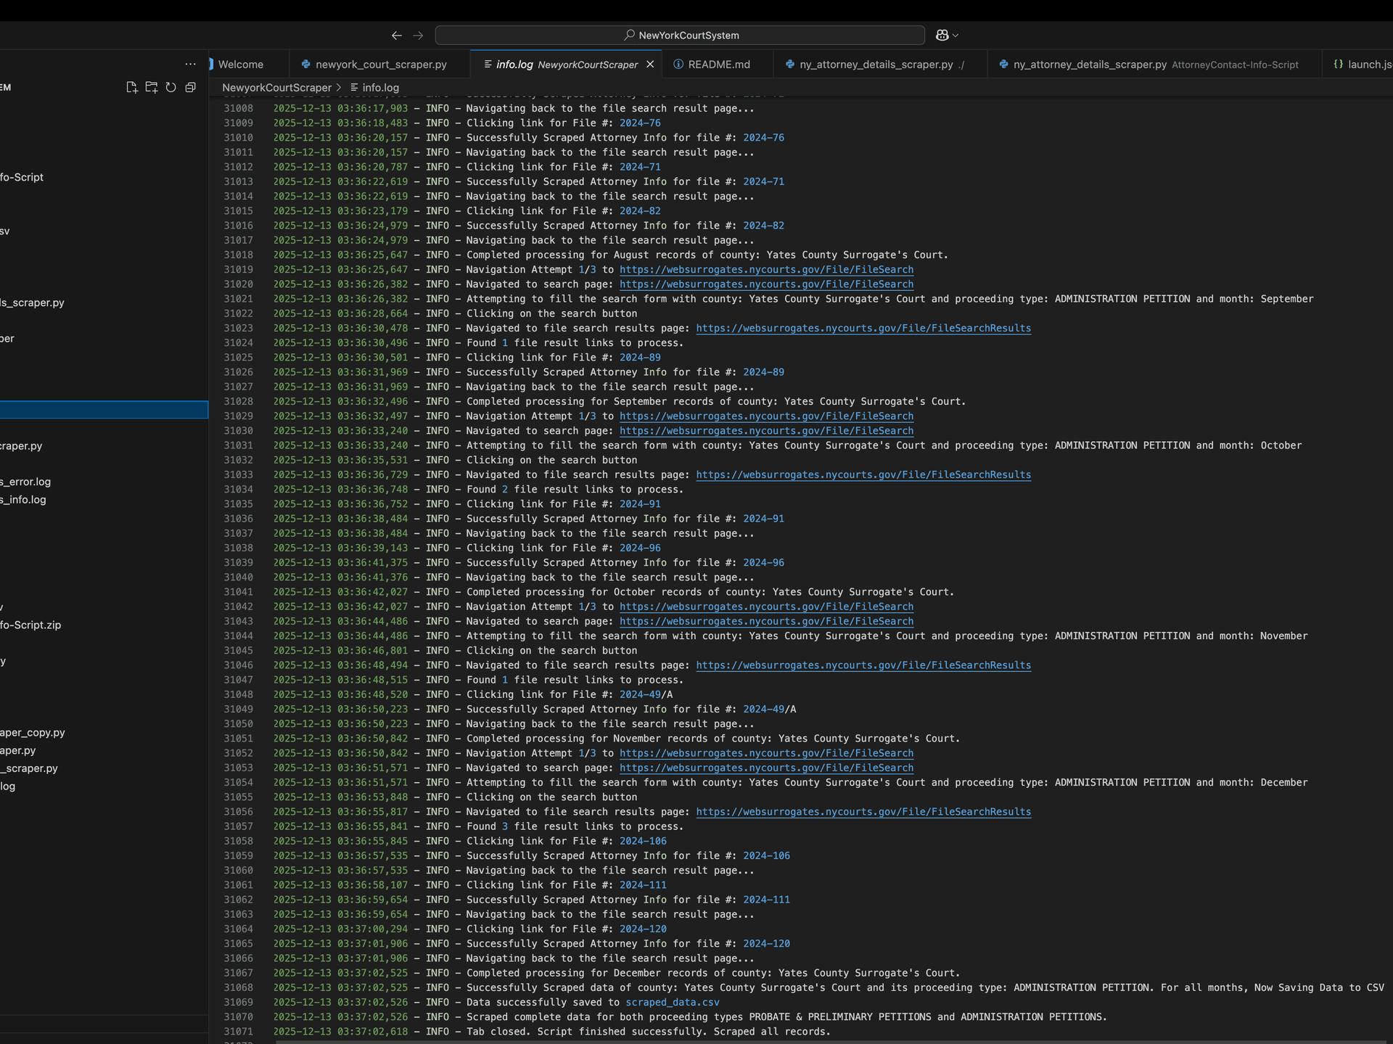The width and height of the screenshot is (1393, 1044).
Task: Open the newyork_court_scraper.py tab
Action: (x=379, y=64)
